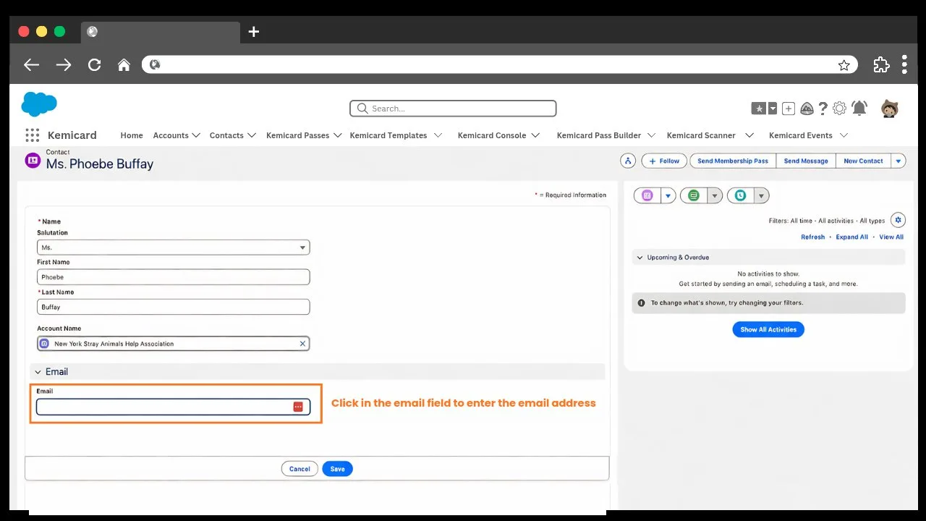The height and width of the screenshot is (521, 926).
Task: Expand the Kemicard Events nav chevron
Action: click(844, 135)
